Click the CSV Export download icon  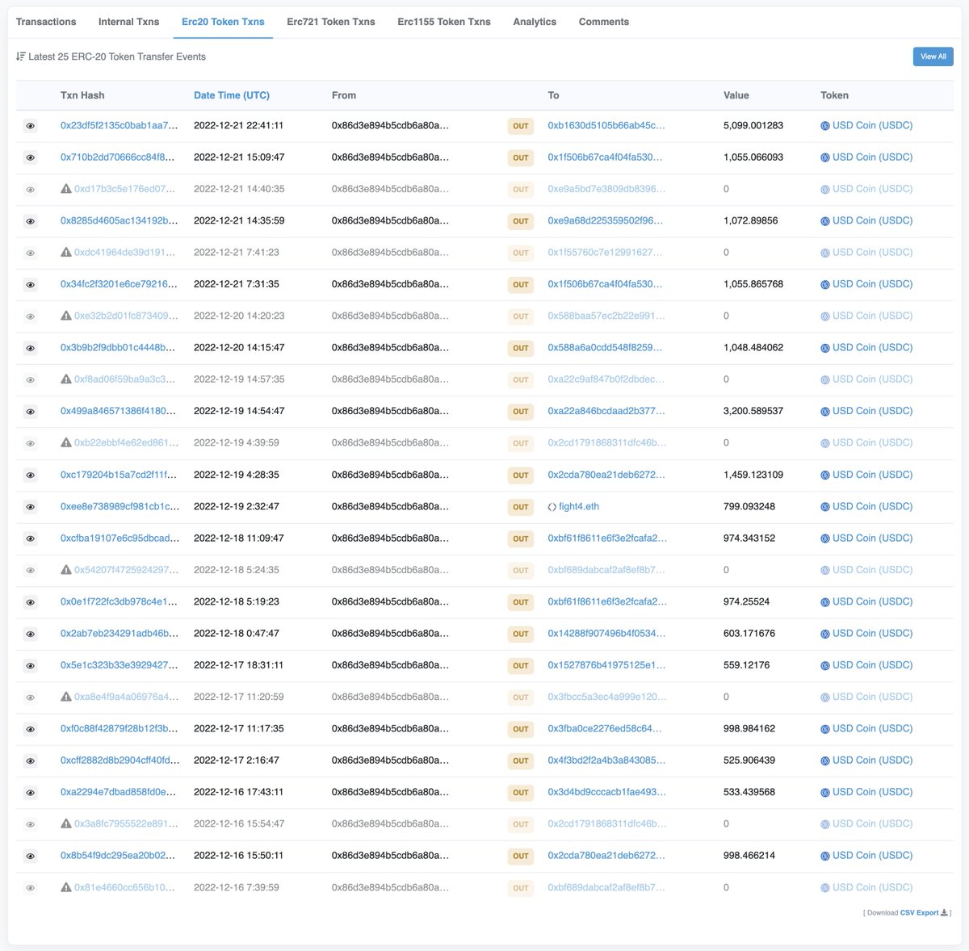click(x=945, y=913)
